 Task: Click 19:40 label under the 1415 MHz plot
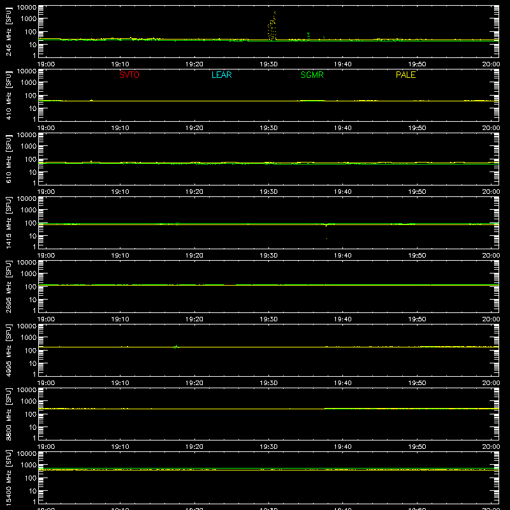click(343, 256)
